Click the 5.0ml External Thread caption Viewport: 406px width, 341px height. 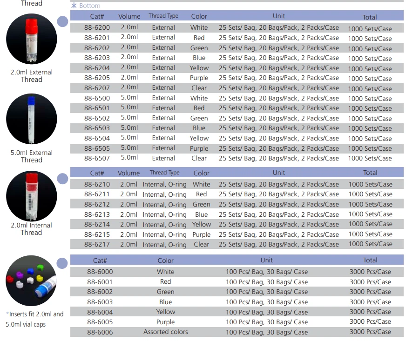32,156
